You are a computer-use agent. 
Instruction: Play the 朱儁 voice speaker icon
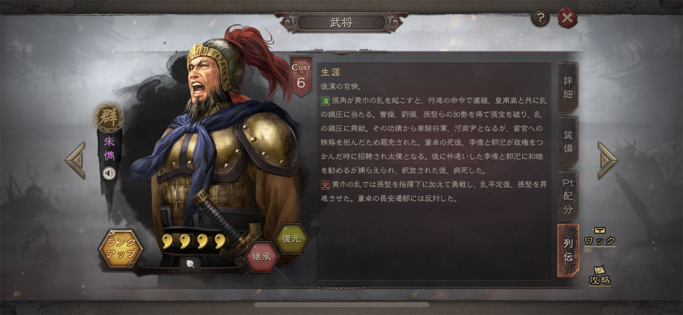pos(109,173)
